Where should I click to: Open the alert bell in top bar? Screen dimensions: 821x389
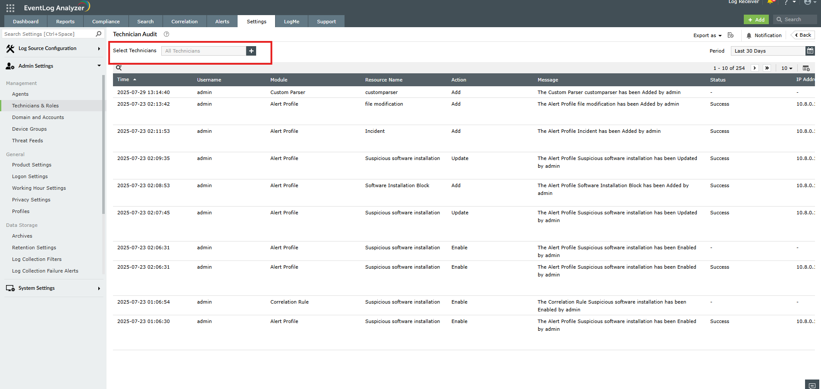click(771, 2)
